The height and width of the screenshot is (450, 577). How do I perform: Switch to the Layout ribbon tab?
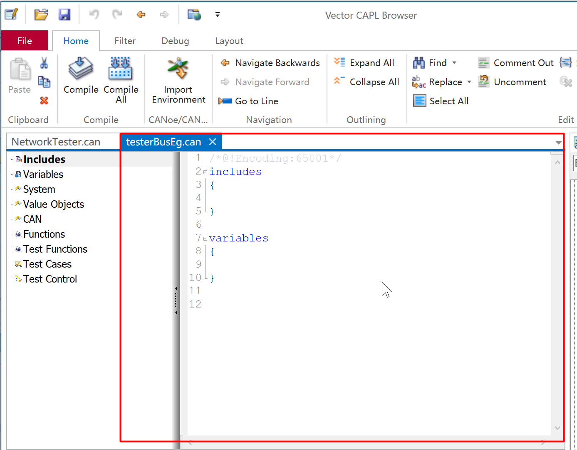point(229,41)
